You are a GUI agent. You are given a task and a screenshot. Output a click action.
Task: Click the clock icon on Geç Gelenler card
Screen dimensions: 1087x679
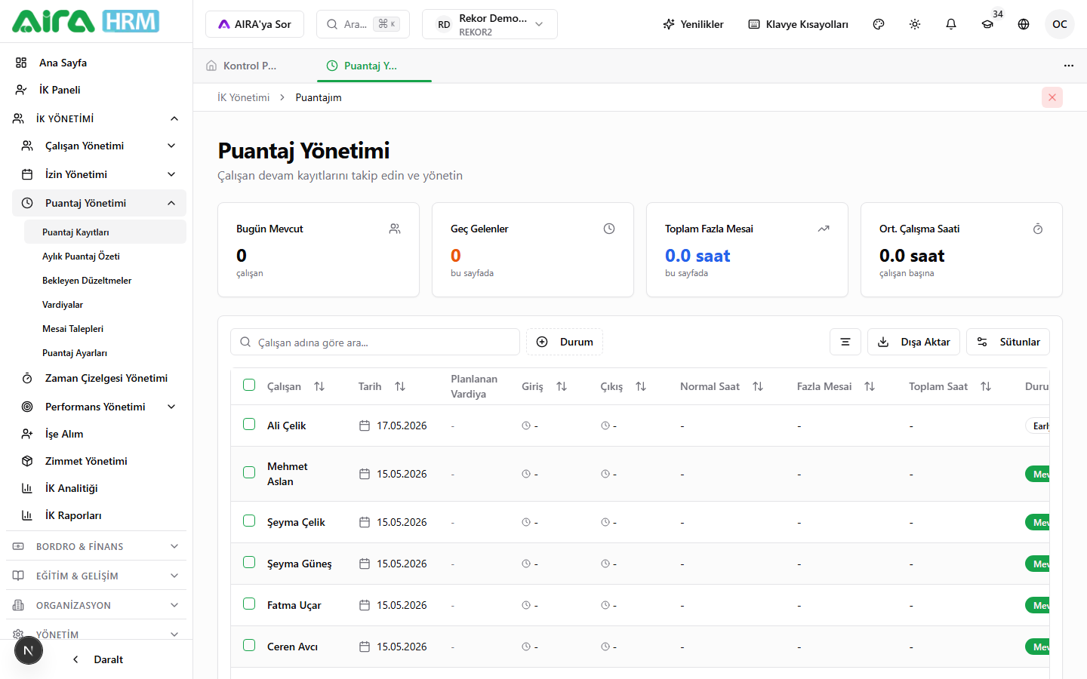tap(609, 229)
